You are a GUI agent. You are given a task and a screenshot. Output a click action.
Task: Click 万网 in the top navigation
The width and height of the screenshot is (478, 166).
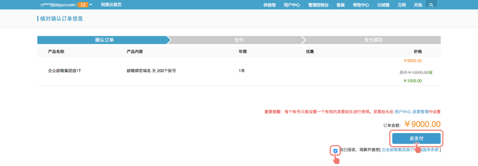pyautogui.click(x=402, y=5)
